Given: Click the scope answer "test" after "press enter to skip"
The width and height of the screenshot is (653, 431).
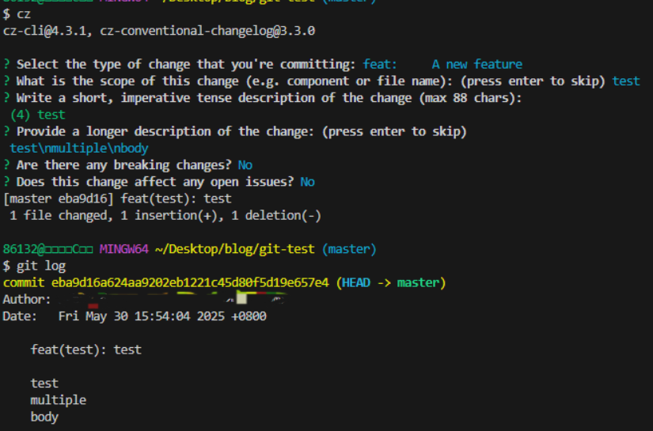Looking at the screenshot, I should (625, 81).
